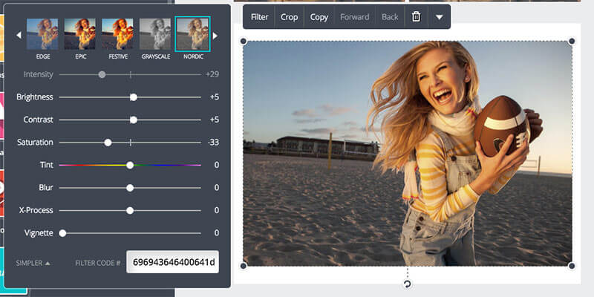Click the trash delete icon in toolbar

(x=416, y=17)
